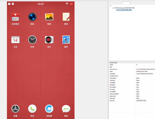Open the 应用商店 app store icon
The width and height of the screenshot is (155, 119).
[15, 17]
